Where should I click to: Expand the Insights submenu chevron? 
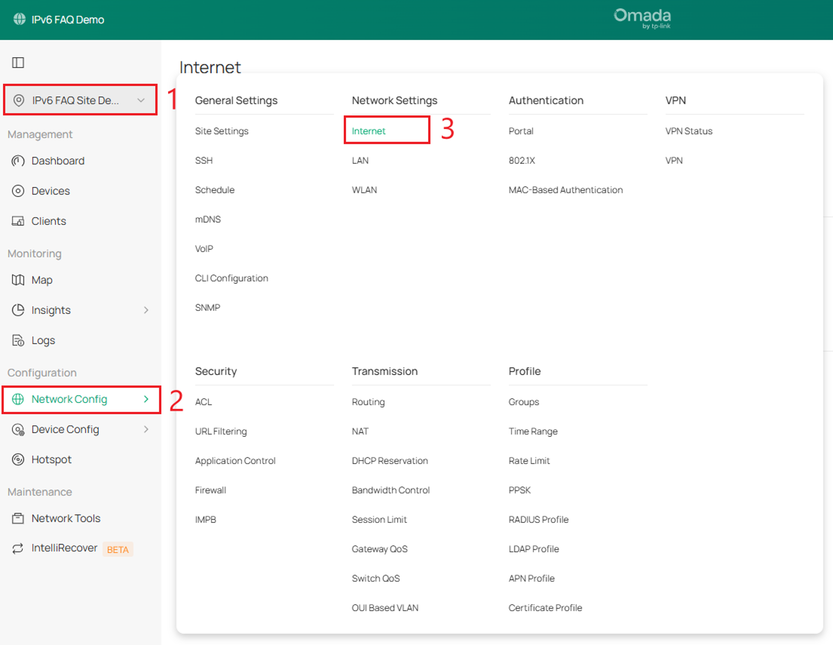146,310
